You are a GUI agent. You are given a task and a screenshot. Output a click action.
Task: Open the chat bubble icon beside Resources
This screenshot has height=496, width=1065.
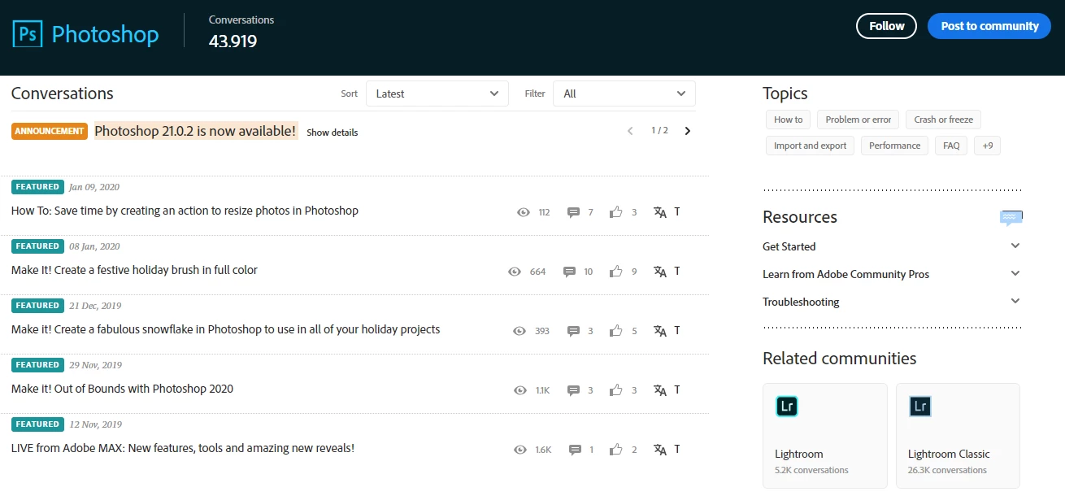click(1011, 217)
